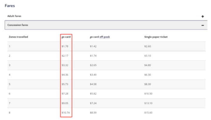
Task: Select go card fare $3.32
Action: tap(65, 65)
